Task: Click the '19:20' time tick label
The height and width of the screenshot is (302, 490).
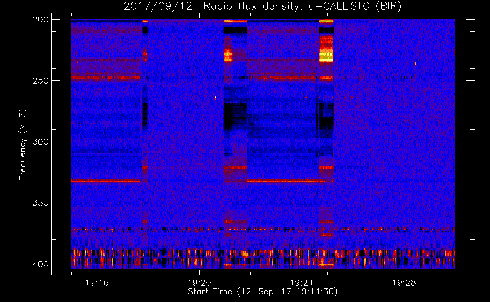Action: 199,283
